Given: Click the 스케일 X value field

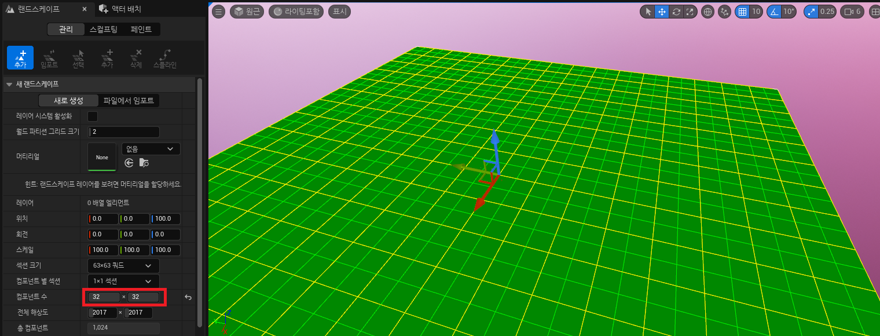Looking at the screenshot, I should 102,250.
